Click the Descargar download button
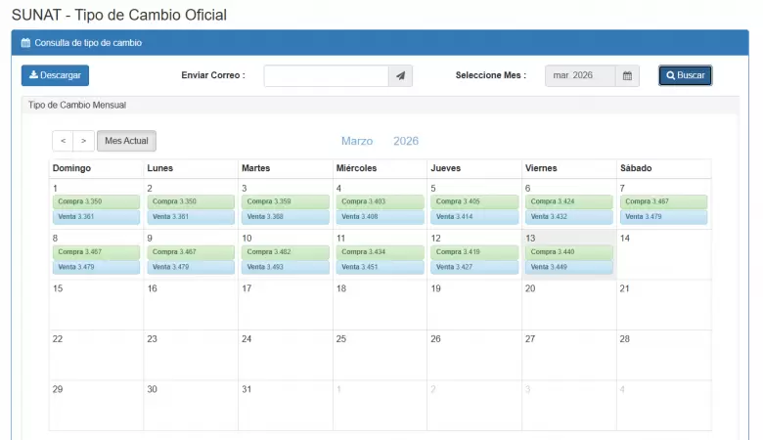763x440 pixels. point(55,75)
